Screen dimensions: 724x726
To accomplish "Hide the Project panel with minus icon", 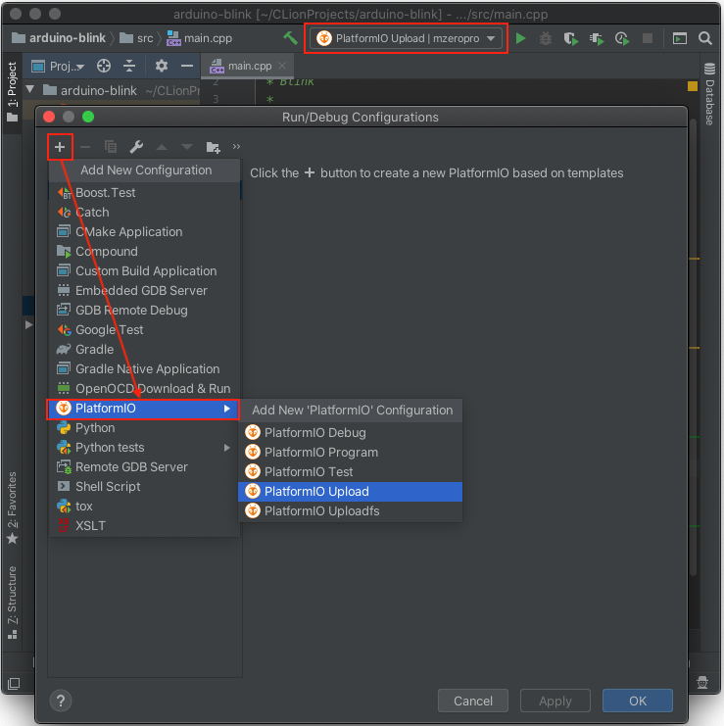I will (x=187, y=67).
